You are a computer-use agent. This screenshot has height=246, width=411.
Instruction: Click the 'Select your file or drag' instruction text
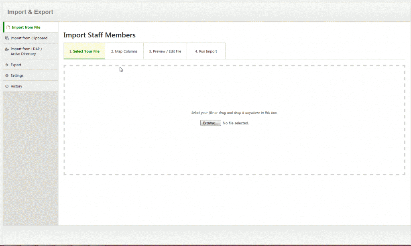234,113
